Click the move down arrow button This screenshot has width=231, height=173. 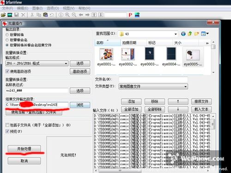[178, 109]
